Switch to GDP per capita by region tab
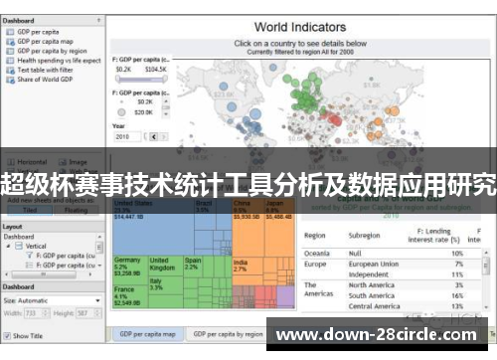 pos(228,334)
